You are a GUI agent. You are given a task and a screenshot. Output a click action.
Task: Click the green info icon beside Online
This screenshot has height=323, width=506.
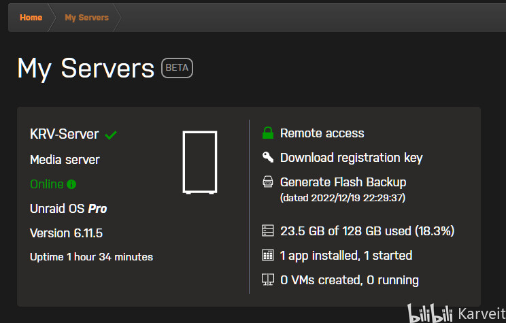pyautogui.click(x=72, y=184)
